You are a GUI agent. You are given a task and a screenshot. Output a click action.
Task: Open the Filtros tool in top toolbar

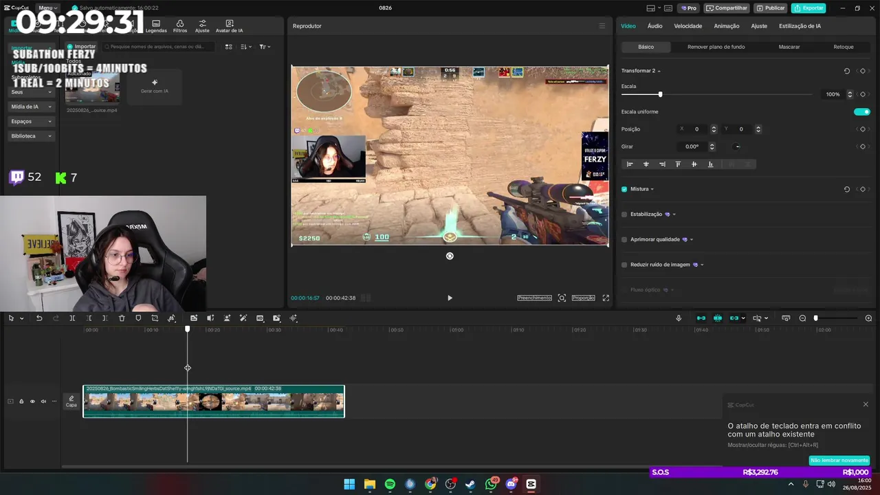tap(180, 26)
